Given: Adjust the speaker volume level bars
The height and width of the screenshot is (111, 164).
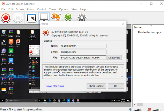Looking at the screenshot, I should point(138,109).
